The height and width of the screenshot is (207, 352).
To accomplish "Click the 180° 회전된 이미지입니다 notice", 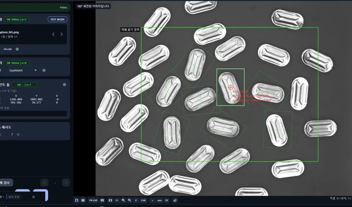I will point(93,6).
